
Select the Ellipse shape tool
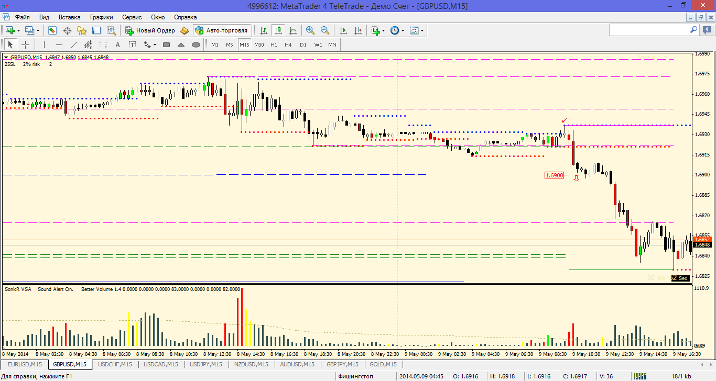point(196,44)
